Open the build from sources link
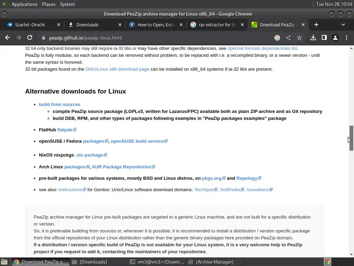The image size is (354, 266). [59, 105]
